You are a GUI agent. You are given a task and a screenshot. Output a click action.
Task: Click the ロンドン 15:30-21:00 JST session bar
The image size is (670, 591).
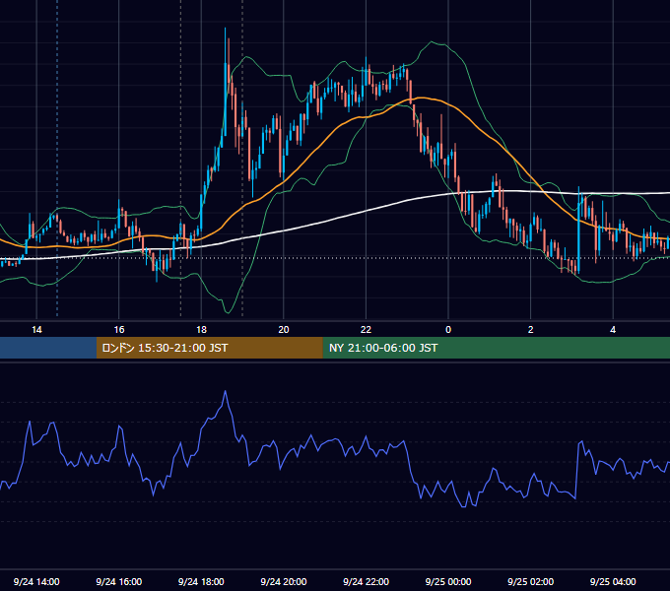pos(209,348)
